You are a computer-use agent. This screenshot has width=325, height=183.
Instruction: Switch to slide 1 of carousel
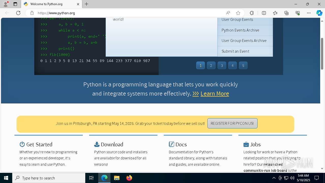tap(201, 65)
